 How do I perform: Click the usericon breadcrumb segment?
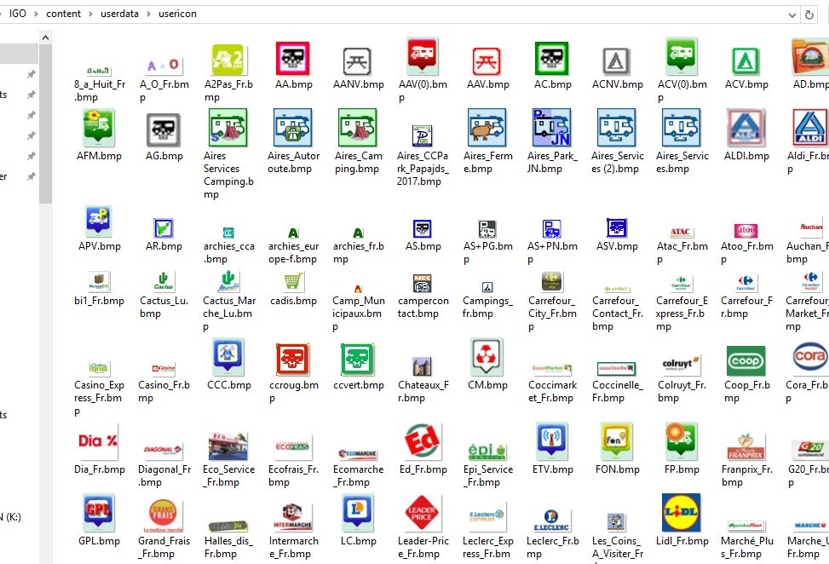(x=177, y=14)
